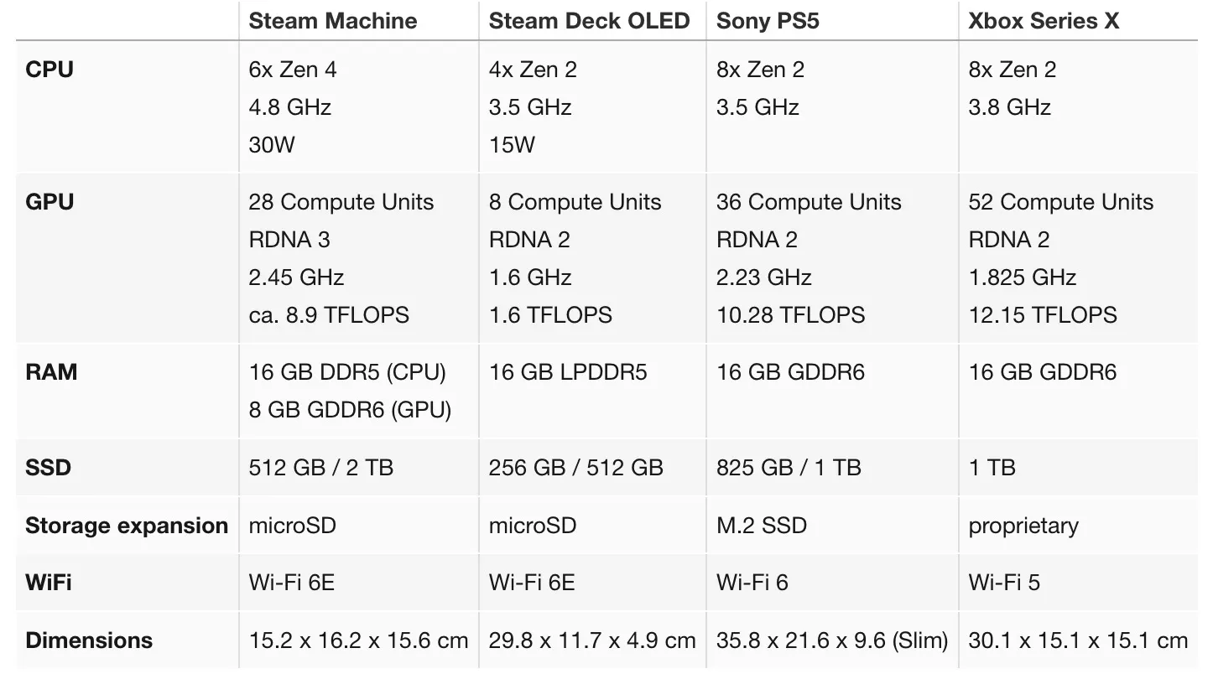Click the Steam Machine column header
This screenshot has height=674, width=1213.
[x=332, y=21]
